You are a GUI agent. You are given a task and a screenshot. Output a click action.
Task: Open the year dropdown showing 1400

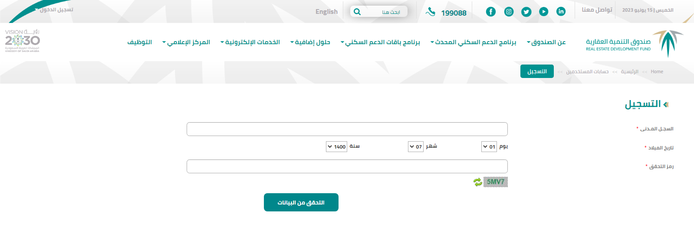point(336,147)
